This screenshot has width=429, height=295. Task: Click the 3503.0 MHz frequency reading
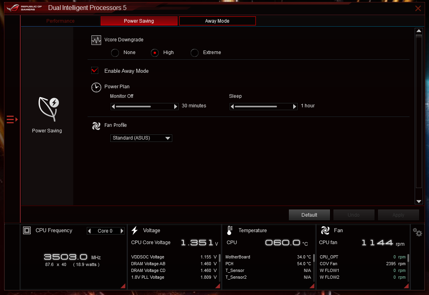coord(72,257)
